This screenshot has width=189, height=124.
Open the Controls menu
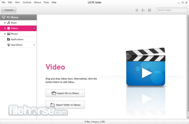(x=27, y=2)
